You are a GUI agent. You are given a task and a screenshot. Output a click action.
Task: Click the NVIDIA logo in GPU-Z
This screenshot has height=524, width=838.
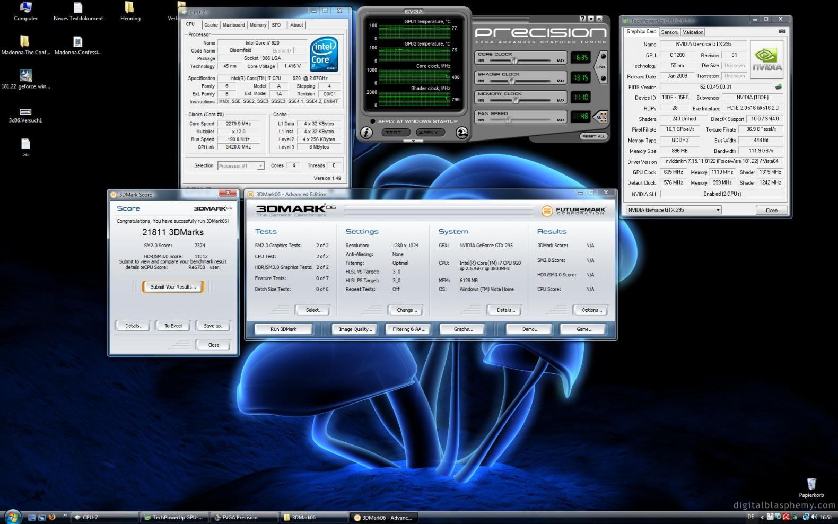(x=767, y=60)
